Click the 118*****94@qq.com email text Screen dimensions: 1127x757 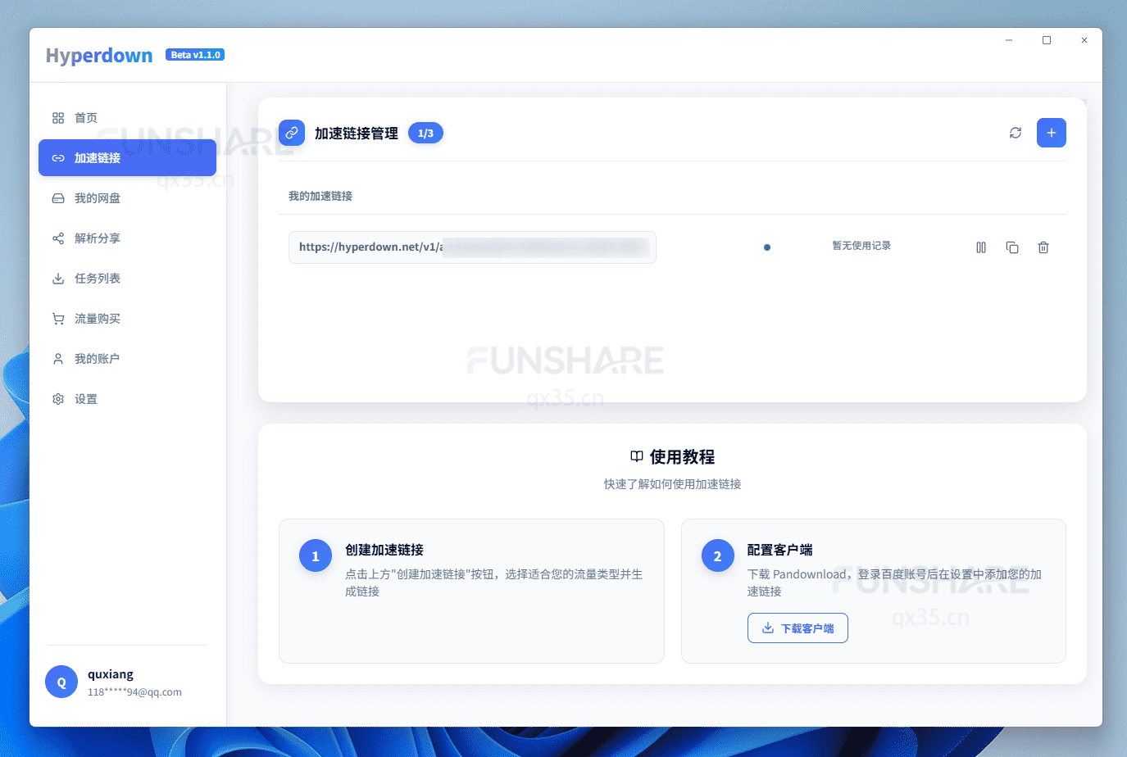click(134, 692)
